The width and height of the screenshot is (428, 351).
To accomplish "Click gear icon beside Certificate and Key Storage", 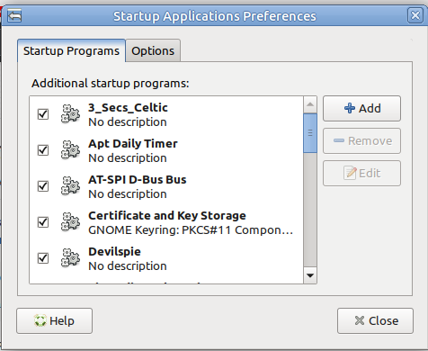I will tap(70, 221).
